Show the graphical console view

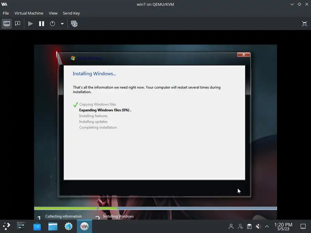(x=7, y=24)
